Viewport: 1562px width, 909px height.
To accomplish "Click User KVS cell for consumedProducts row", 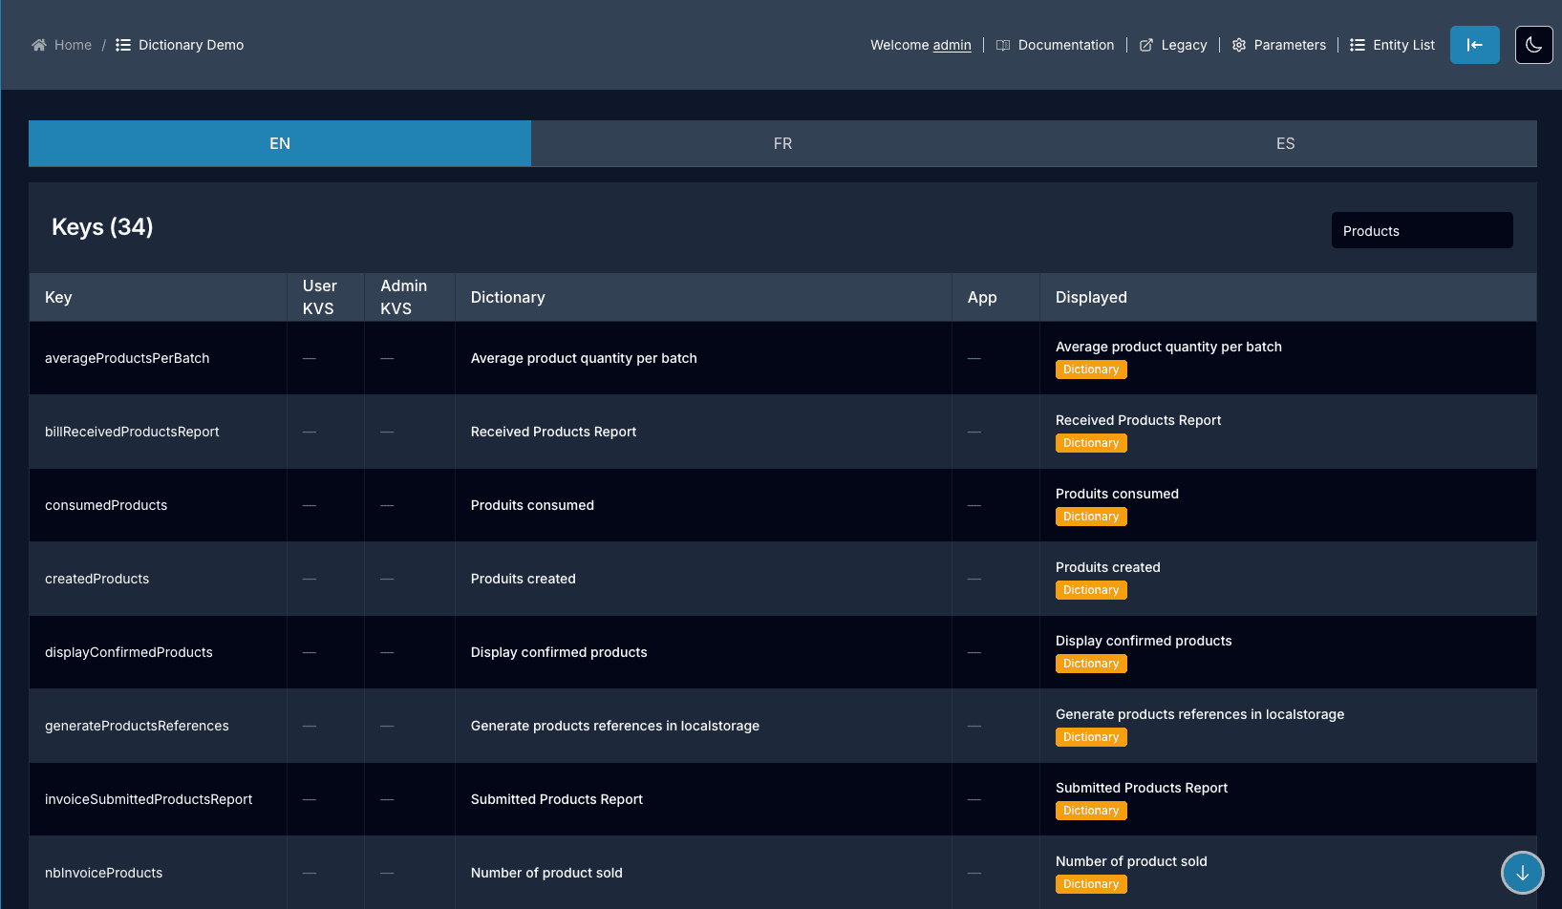I will tap(325, 505).
